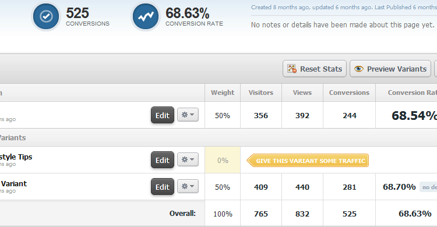Click the 68.63% conversion rate summary at top
Image resolution: width=437 pixels, height=227 pixels.
pyautogui.click(x=187, y=13)
